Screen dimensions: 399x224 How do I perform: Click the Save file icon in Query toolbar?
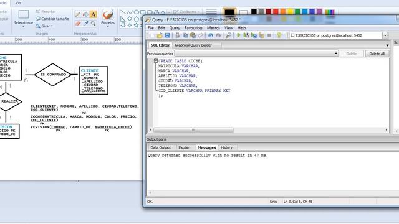point(167,35)
